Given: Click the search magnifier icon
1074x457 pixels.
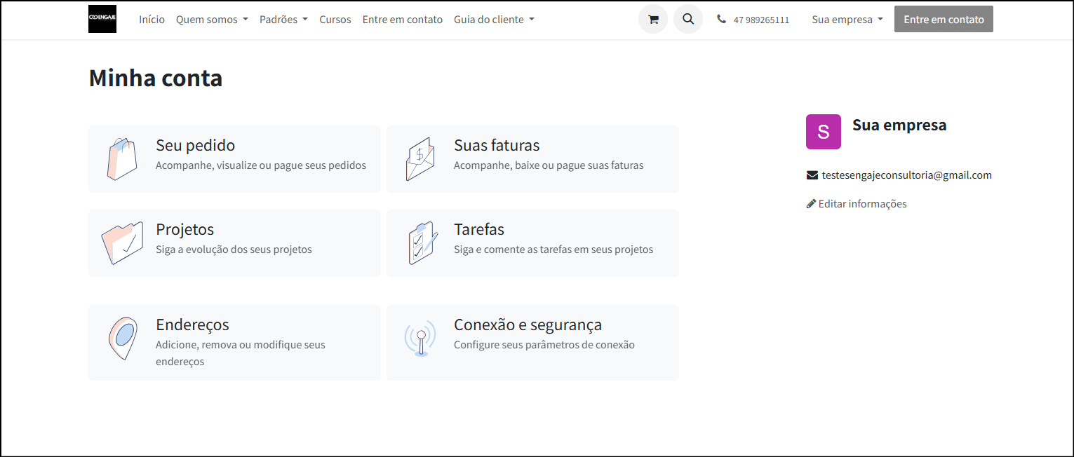Looking at the screenshot, I should point(688,20).
